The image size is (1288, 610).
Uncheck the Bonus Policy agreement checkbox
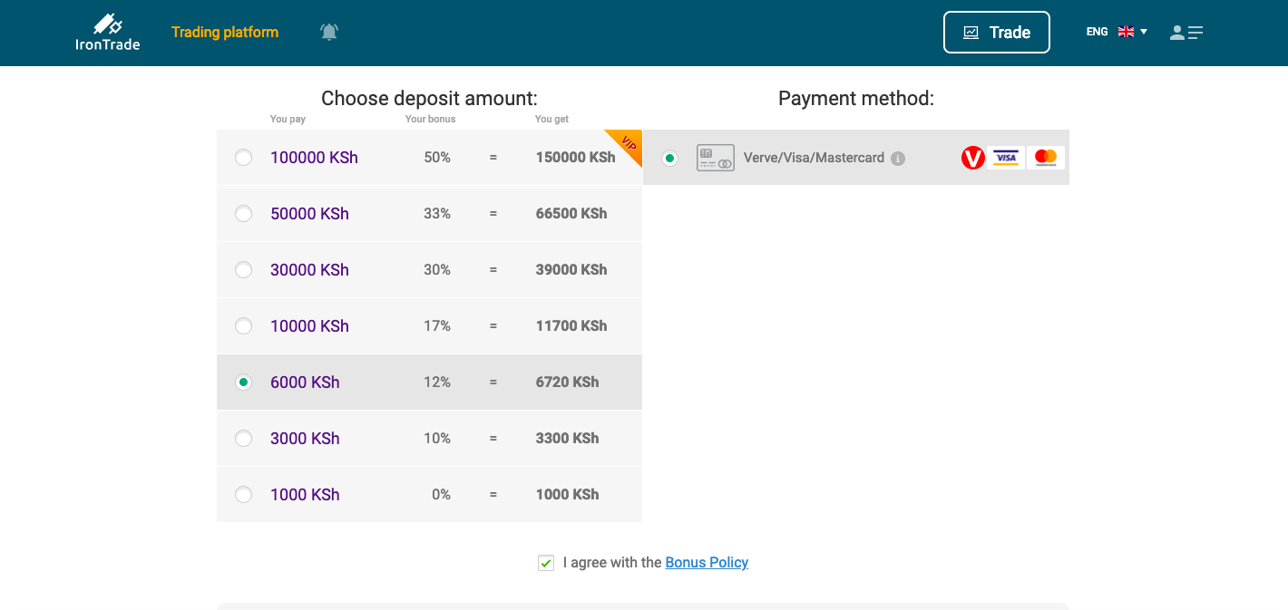click(x=546, y=563)
